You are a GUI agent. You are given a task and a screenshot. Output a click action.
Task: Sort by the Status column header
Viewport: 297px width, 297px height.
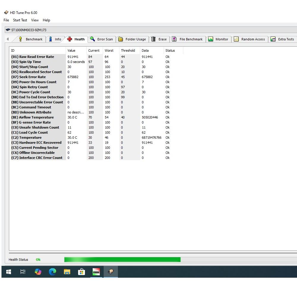click(173, 50)
